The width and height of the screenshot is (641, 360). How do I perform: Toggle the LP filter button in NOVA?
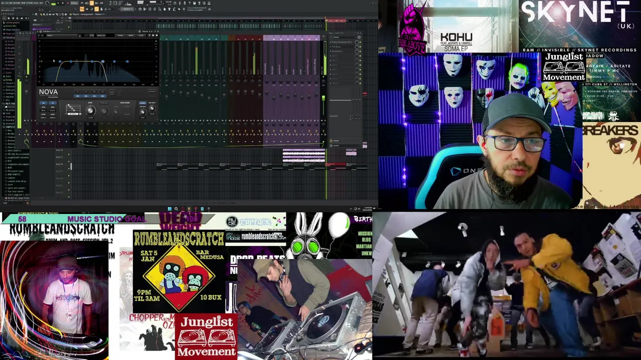tap(53, 103)
